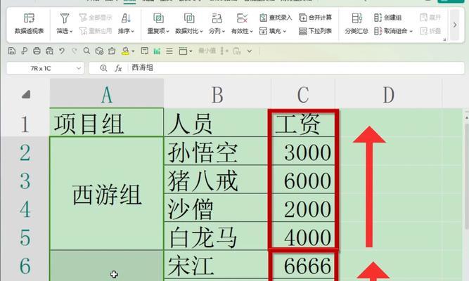Click the 创建组 create group button

click(x=387, y=18)
